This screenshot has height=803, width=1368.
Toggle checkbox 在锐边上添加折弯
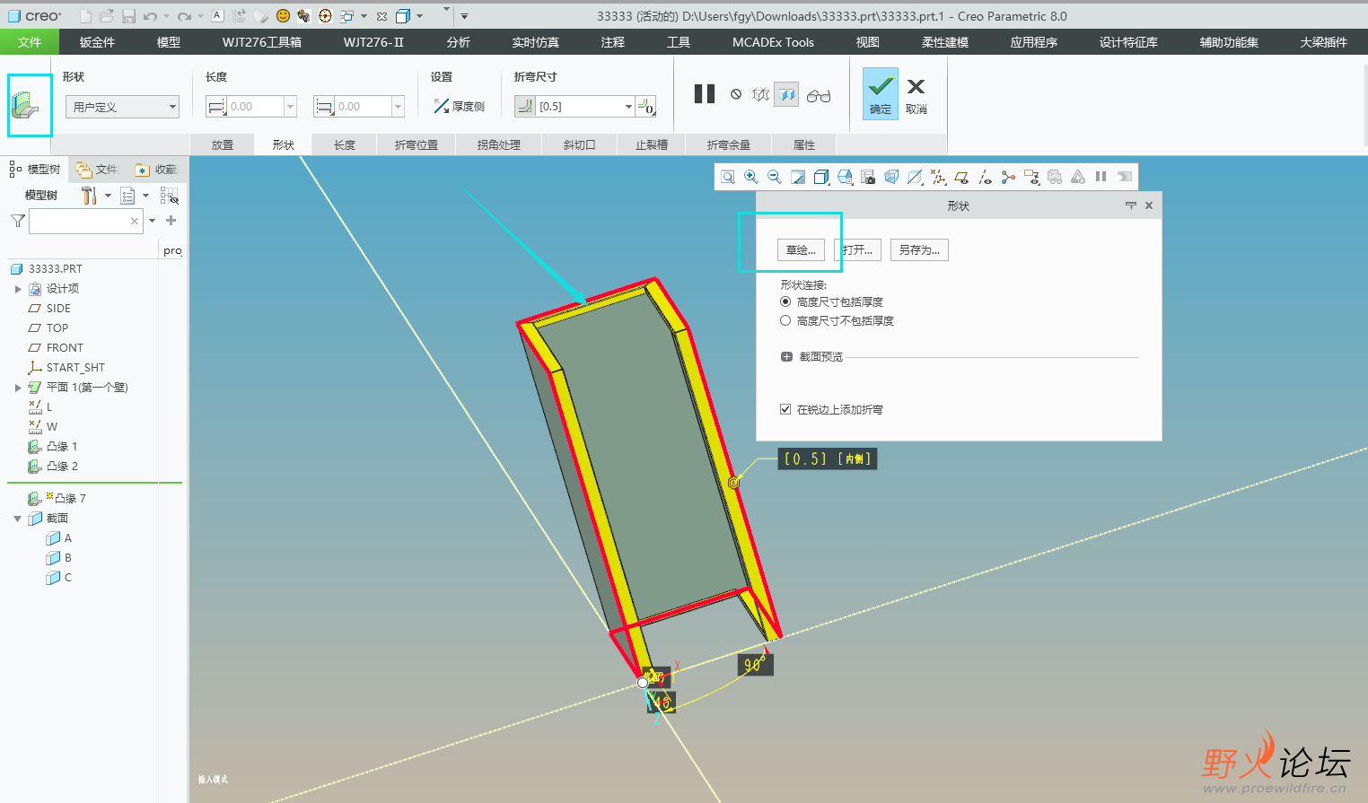tap(785, 409)
